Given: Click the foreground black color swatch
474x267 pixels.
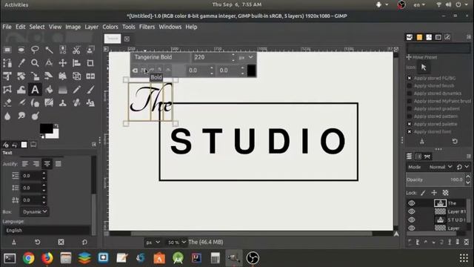Looking at the screenshot, I should 46,128.
